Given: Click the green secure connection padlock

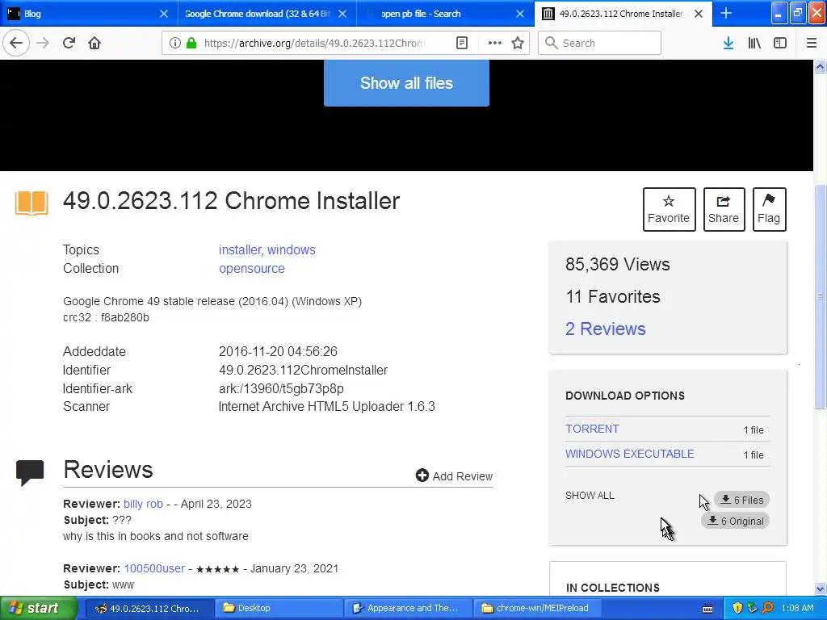Looking at the screenshot, I should [191, 43].
